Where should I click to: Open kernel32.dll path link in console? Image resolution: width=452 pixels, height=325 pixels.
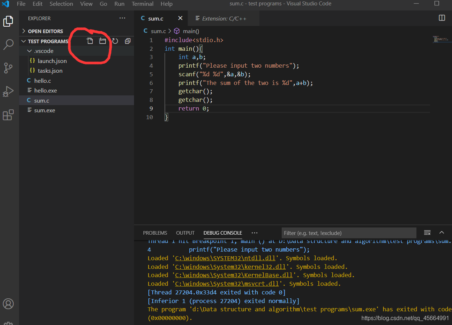[x=231, y=267]
